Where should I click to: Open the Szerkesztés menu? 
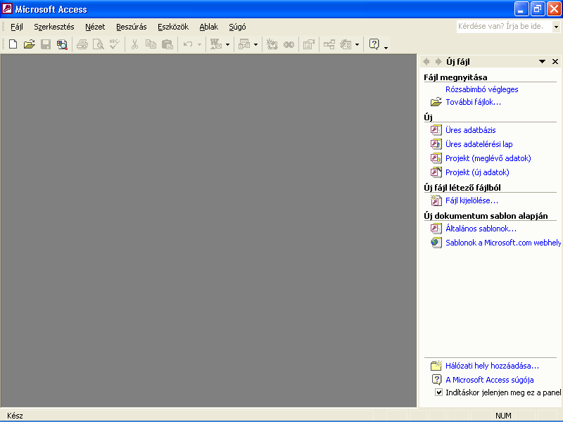(54, 27)
